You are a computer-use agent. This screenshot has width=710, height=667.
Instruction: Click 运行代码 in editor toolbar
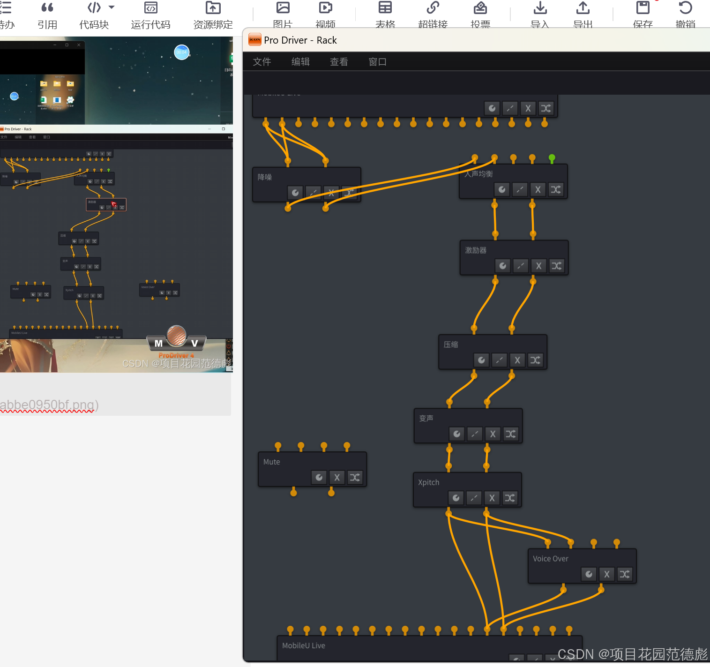pyautogui.click(x=151, y=15)
